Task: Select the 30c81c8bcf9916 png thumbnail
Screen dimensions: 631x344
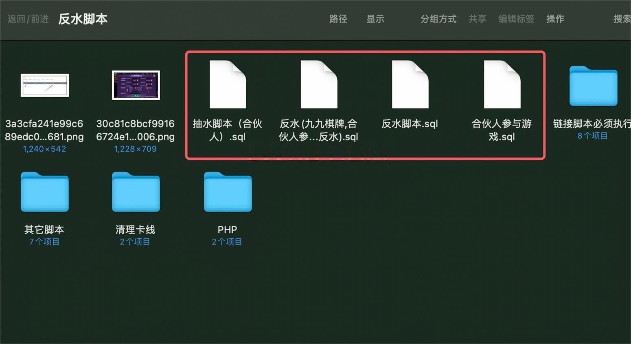Action: click(136, 85)
